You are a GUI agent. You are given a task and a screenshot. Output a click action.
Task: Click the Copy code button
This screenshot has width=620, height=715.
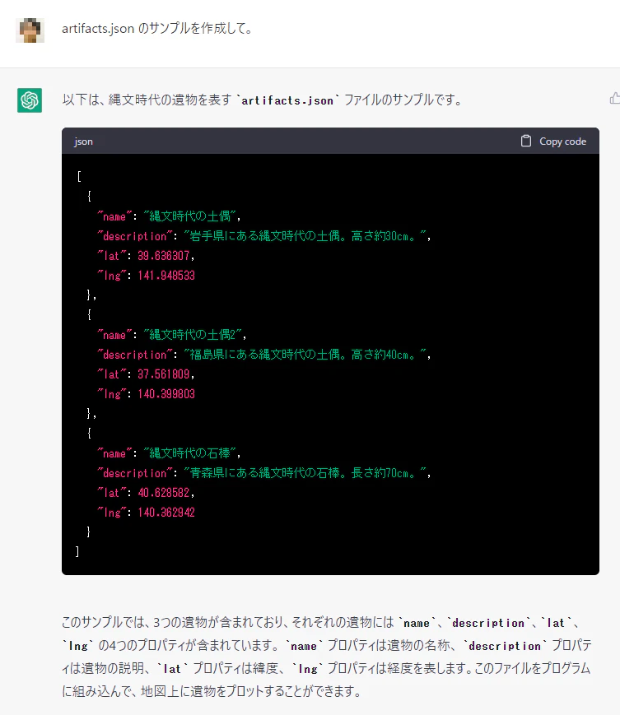point(553,142)
